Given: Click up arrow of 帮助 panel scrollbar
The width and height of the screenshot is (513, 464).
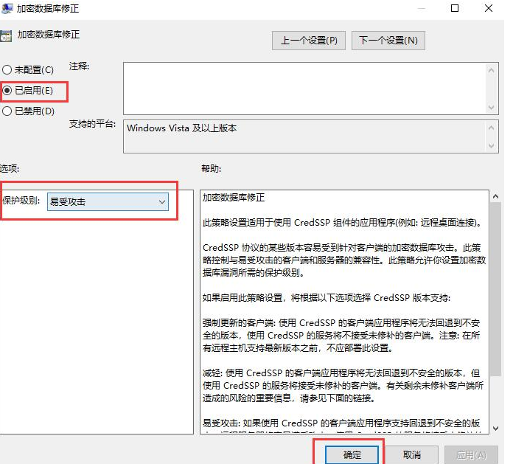Looking at the screenshot, I should pyautogui.click(x=496, y=196).
